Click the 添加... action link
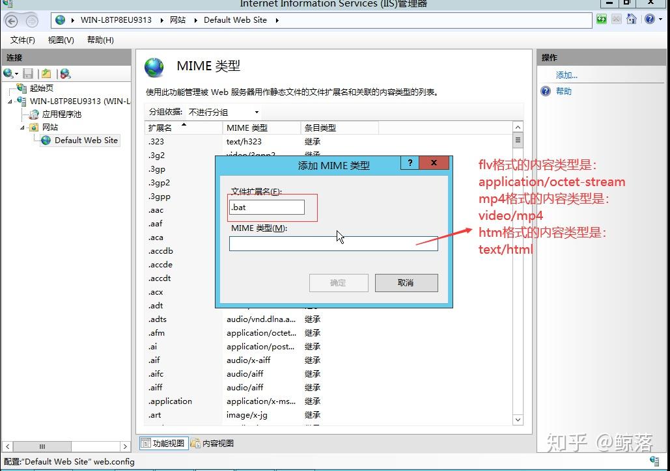 pyautogui.click(x=565, y=75)
